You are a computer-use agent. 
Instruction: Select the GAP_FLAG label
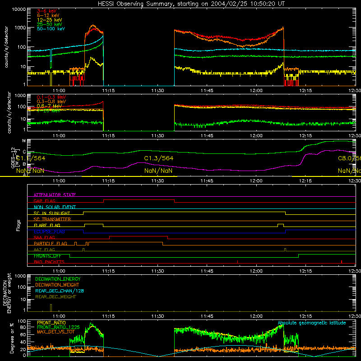tap(44, 201)
